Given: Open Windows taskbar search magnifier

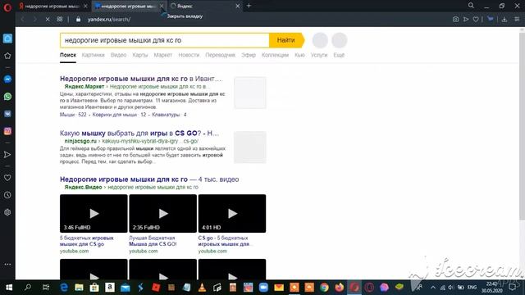Looking at the screenshot, I should pos(28,288).
